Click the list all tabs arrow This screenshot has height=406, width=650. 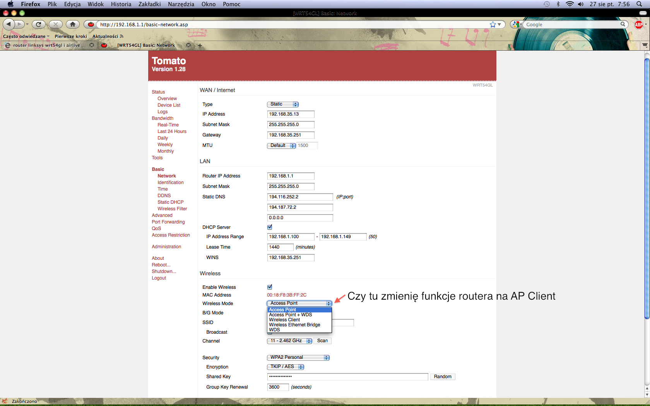tap(645, 45)
